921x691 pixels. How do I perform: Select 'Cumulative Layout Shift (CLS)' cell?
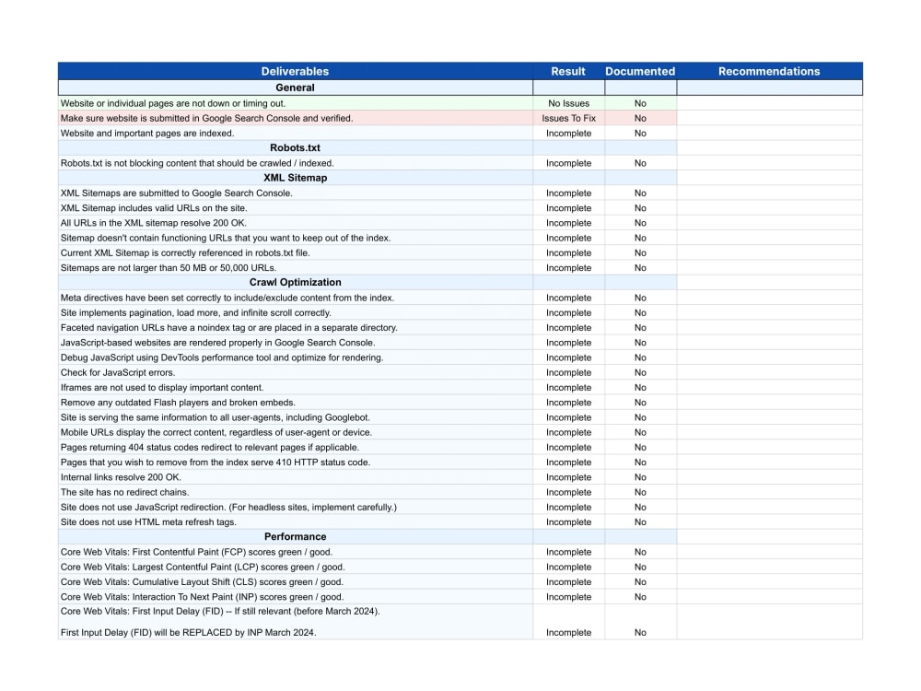[295, 581]
